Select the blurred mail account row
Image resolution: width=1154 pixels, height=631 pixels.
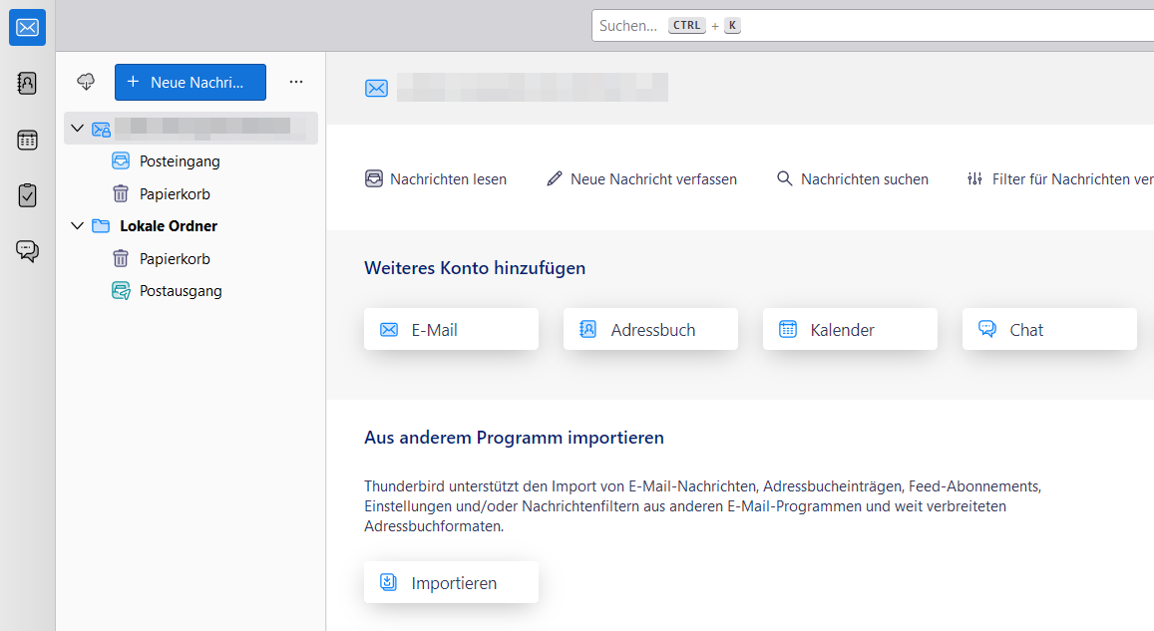(x=192, y=128)
